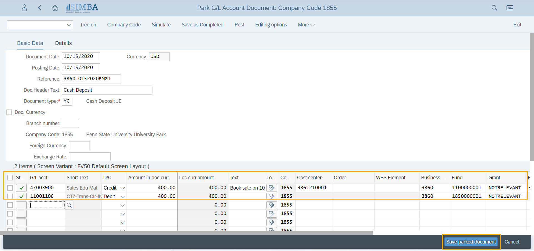Click the Text cell 'Book sale on 10'
The width and height of the screenshot is (534, 251).
pyautogui.click(x=247, y=188)
